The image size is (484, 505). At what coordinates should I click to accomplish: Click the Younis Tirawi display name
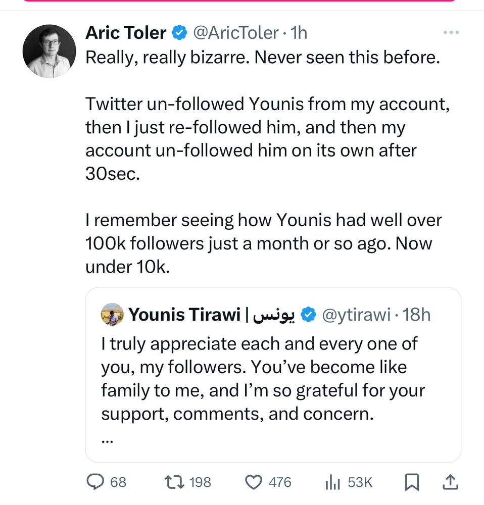pyautogui.click(x=184, y=315)
